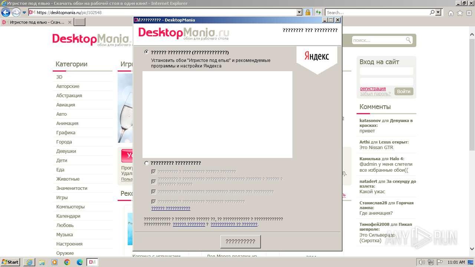The width and height of the screenshot is (475, 267).
Task: Select the full installation radio button
Action: [146, 52]
